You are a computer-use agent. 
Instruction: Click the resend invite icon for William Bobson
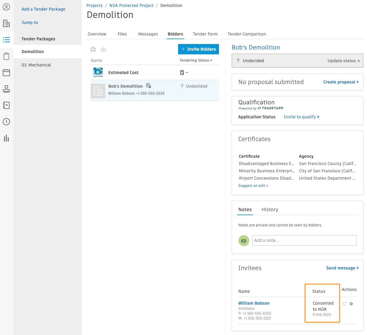(x=345, y=304)
